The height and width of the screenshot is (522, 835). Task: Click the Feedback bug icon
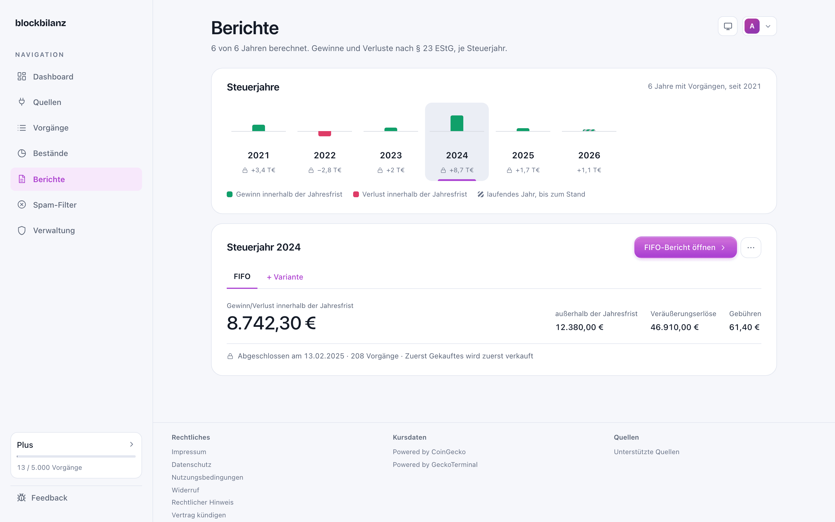click(x=21, y=497)
